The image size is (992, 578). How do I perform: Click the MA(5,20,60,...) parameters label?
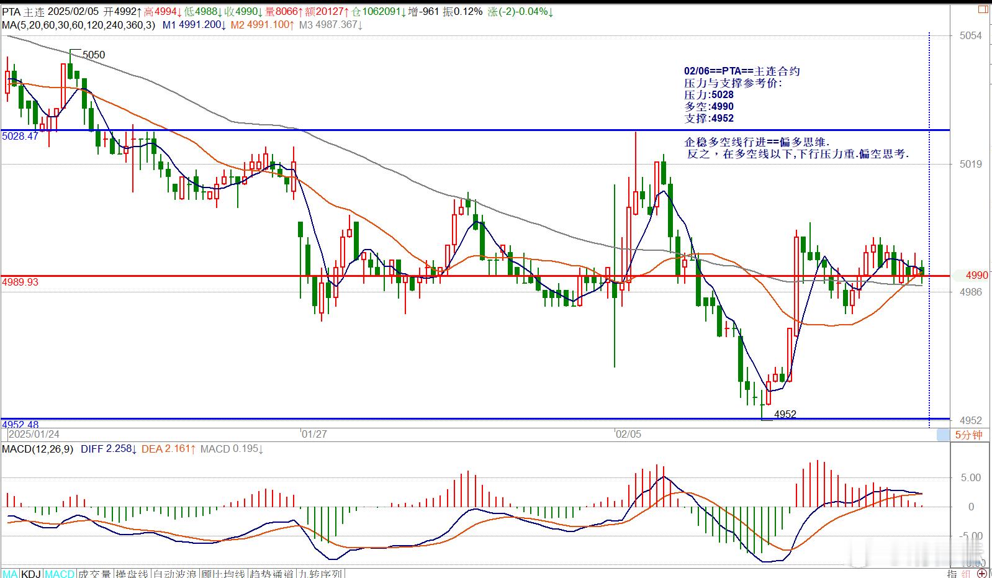tap(78, 25)
